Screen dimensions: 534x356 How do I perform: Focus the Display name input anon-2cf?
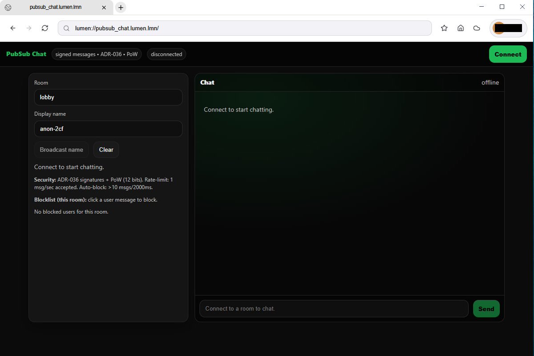[108, 129]
